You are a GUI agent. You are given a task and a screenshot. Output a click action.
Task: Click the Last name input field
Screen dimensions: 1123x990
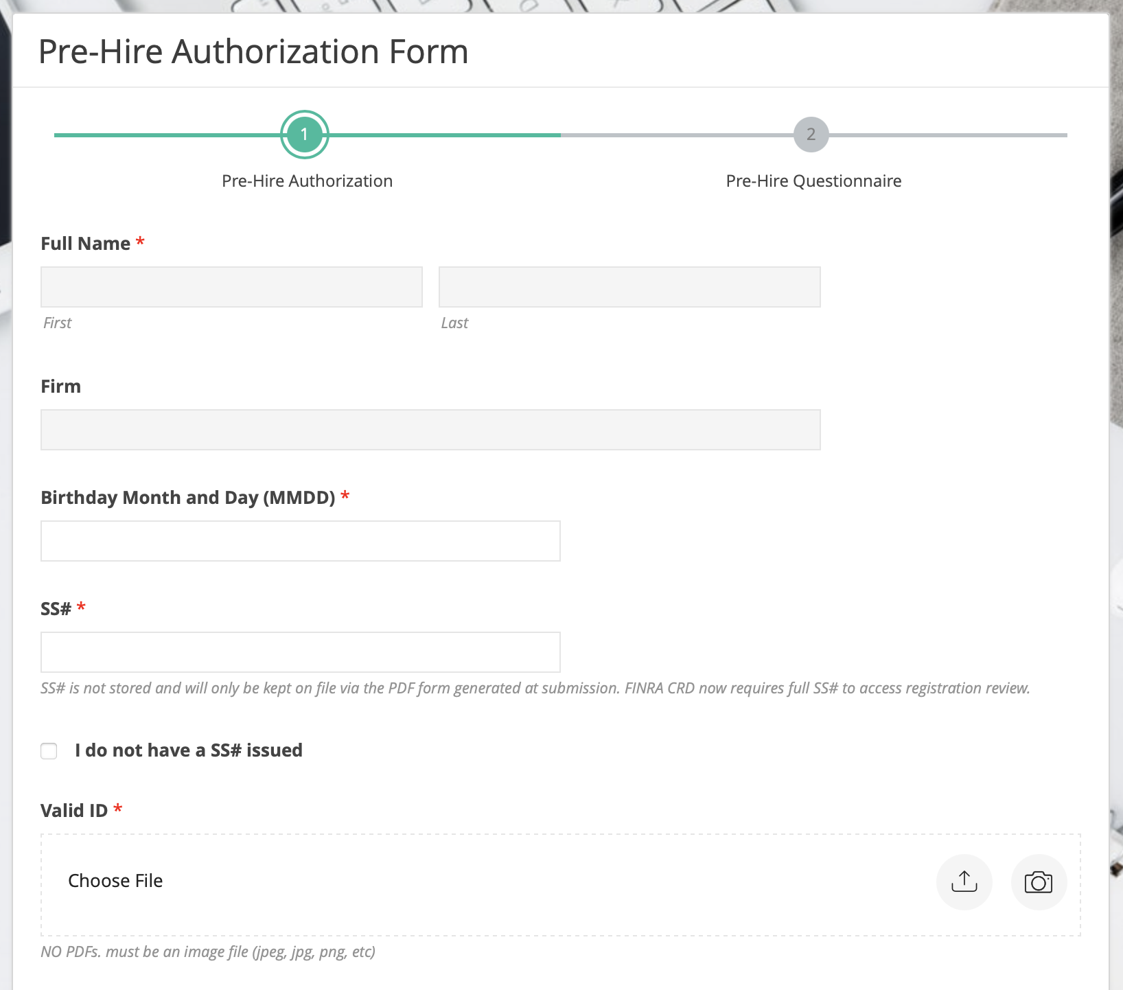(629, 287)
